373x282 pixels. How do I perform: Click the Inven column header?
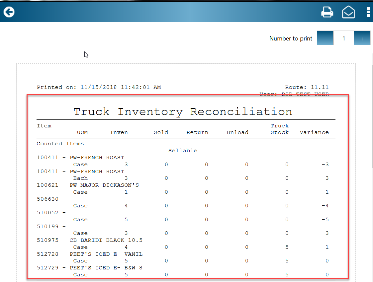pyautogui.click(x=119, y=132)
